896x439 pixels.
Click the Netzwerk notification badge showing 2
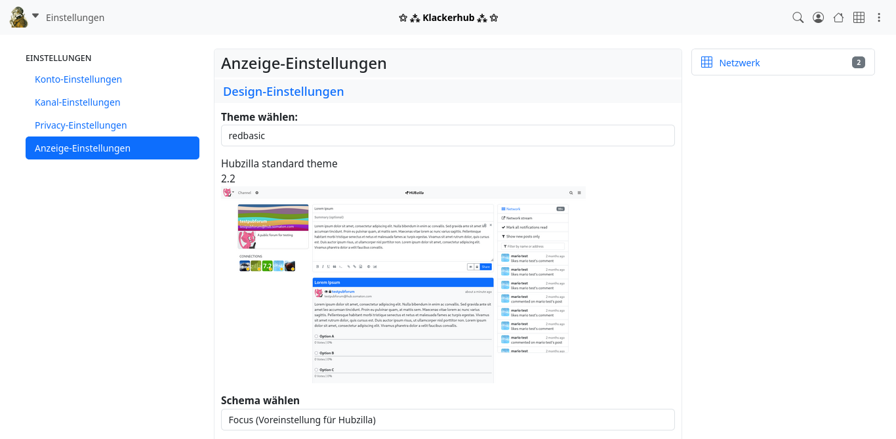(x=858, y=62)
